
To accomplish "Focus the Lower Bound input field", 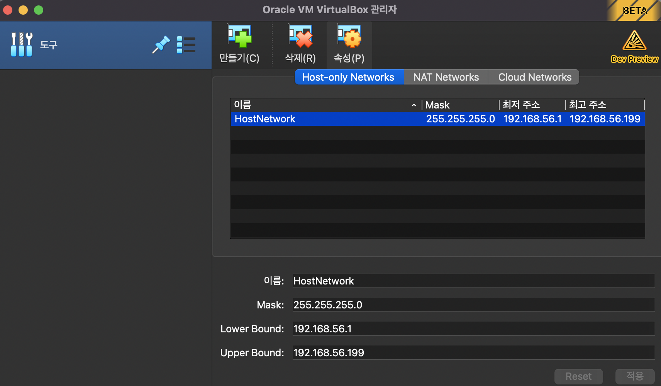I will (x=473, y=329).
